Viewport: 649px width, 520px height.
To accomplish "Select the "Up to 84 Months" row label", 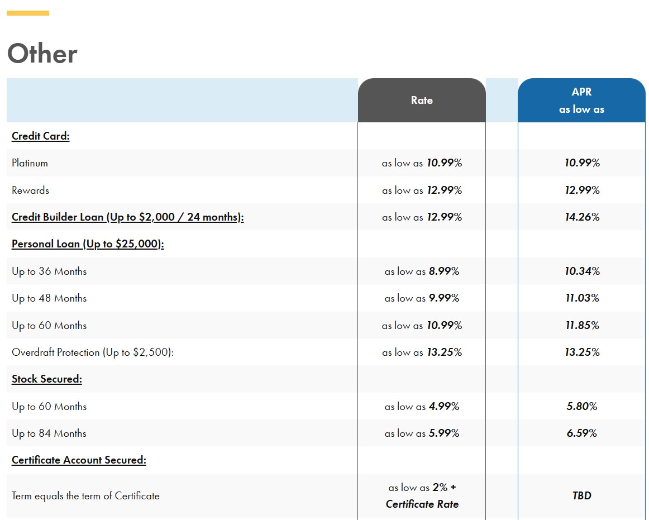I will [x=49, y=433].
